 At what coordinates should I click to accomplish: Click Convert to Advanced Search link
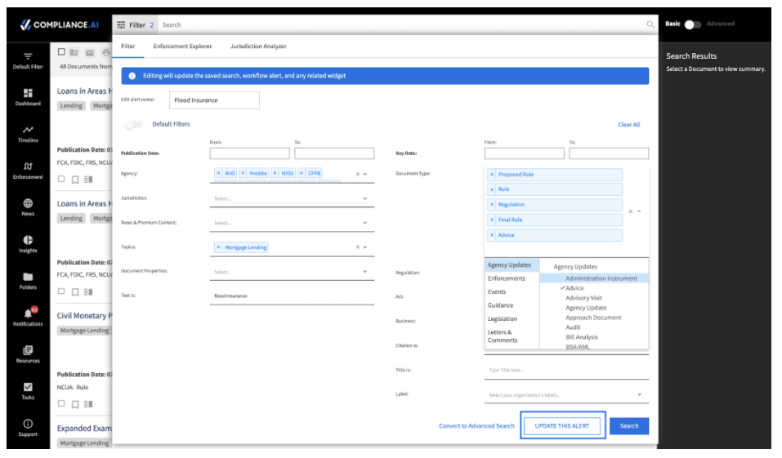[476, 425]
